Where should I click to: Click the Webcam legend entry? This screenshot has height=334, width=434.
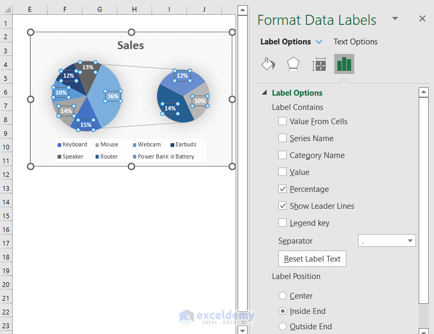(147, 145)
